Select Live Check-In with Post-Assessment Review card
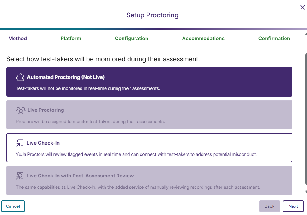The height and width of the screenshot is (215, 307). tap(149, 179)
